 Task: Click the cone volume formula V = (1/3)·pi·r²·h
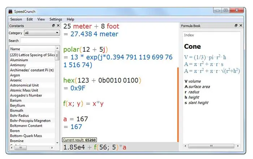(205, 57)
